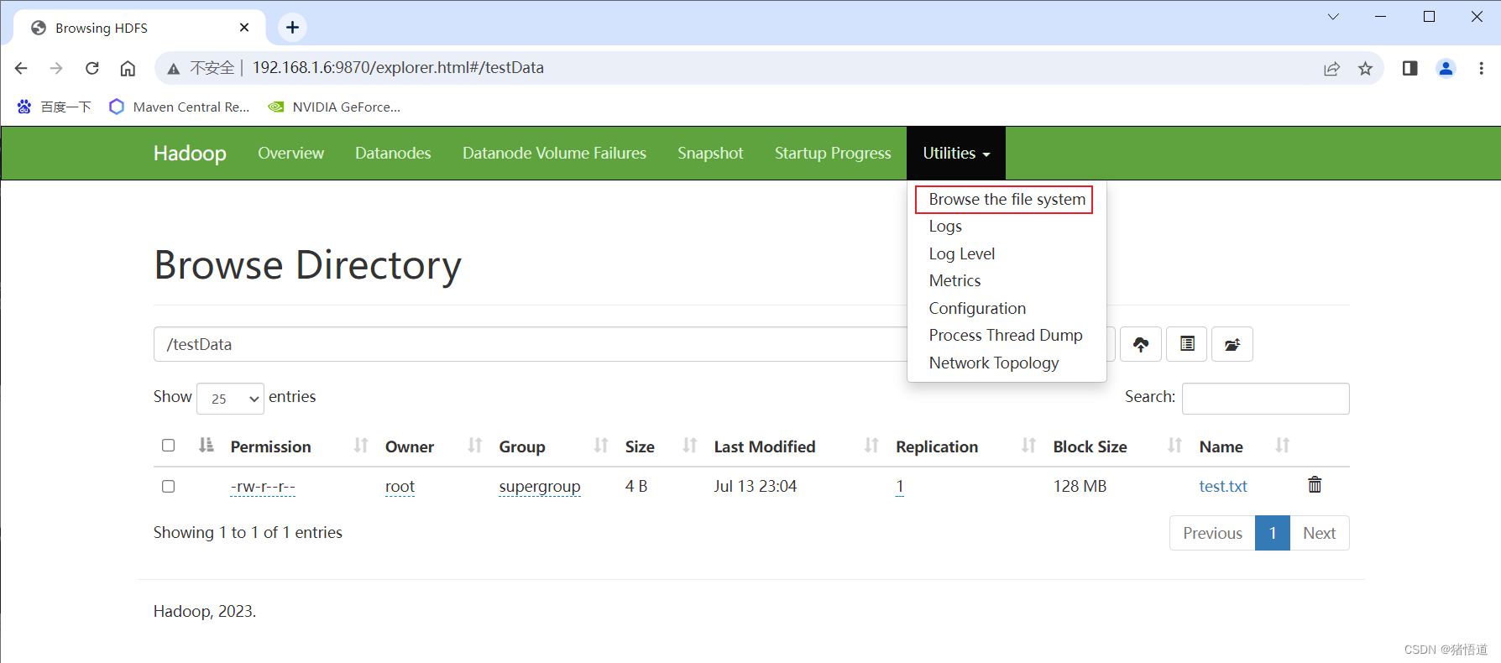This screenshot has width=1501, height=663.
Task: Collapse the Utilities dropdown menu
Action: pos(956,153)
